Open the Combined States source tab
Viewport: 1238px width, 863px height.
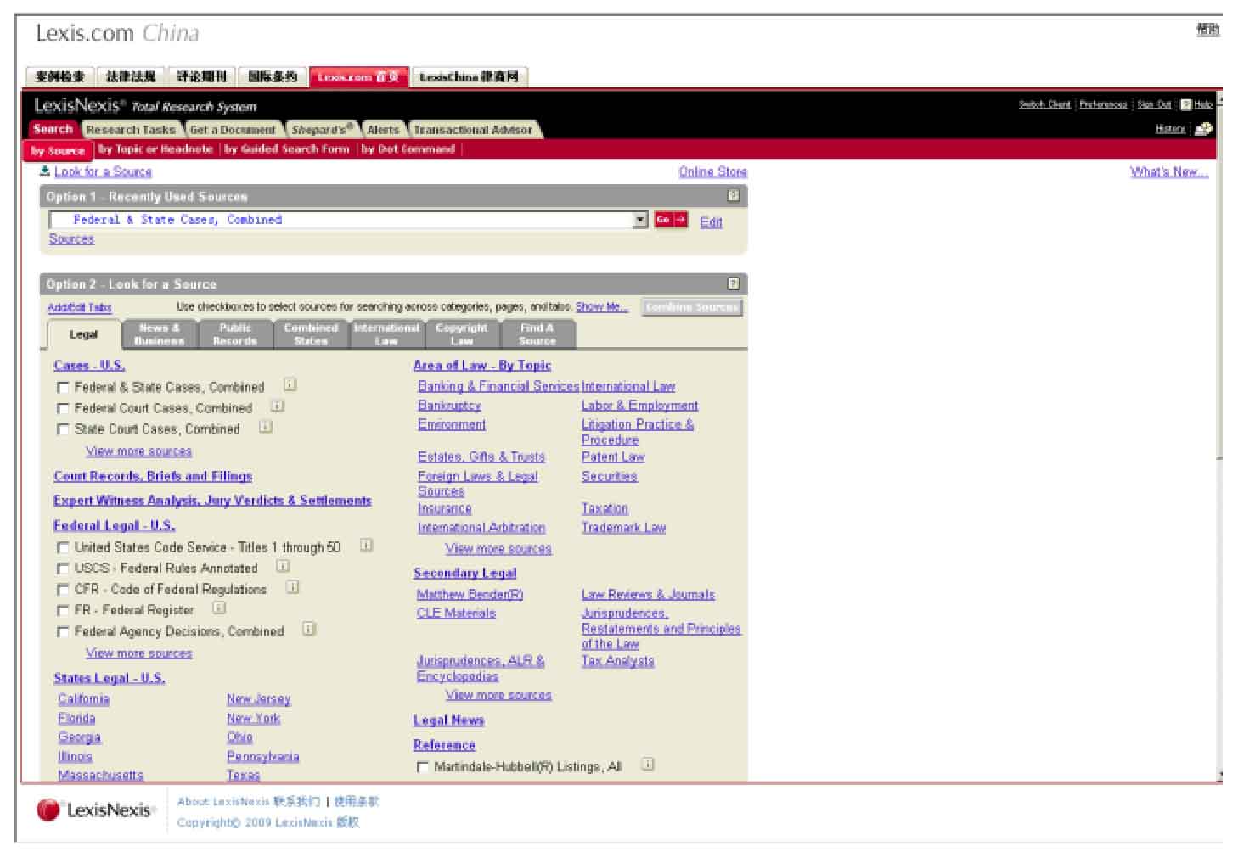(311, 334)
